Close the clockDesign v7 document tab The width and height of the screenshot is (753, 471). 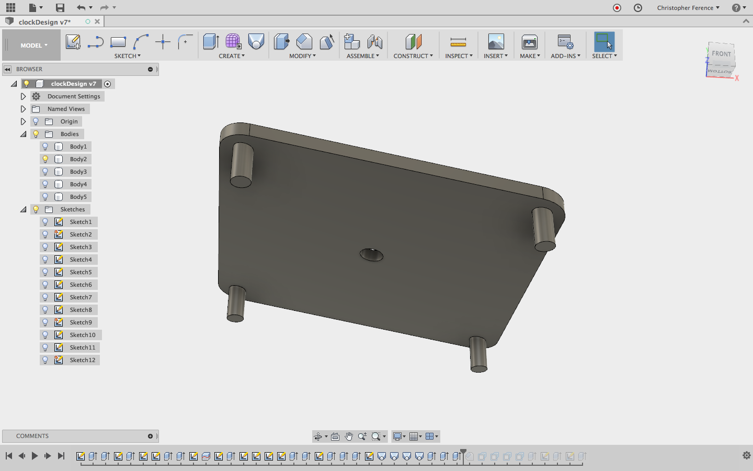coord(97,21)
